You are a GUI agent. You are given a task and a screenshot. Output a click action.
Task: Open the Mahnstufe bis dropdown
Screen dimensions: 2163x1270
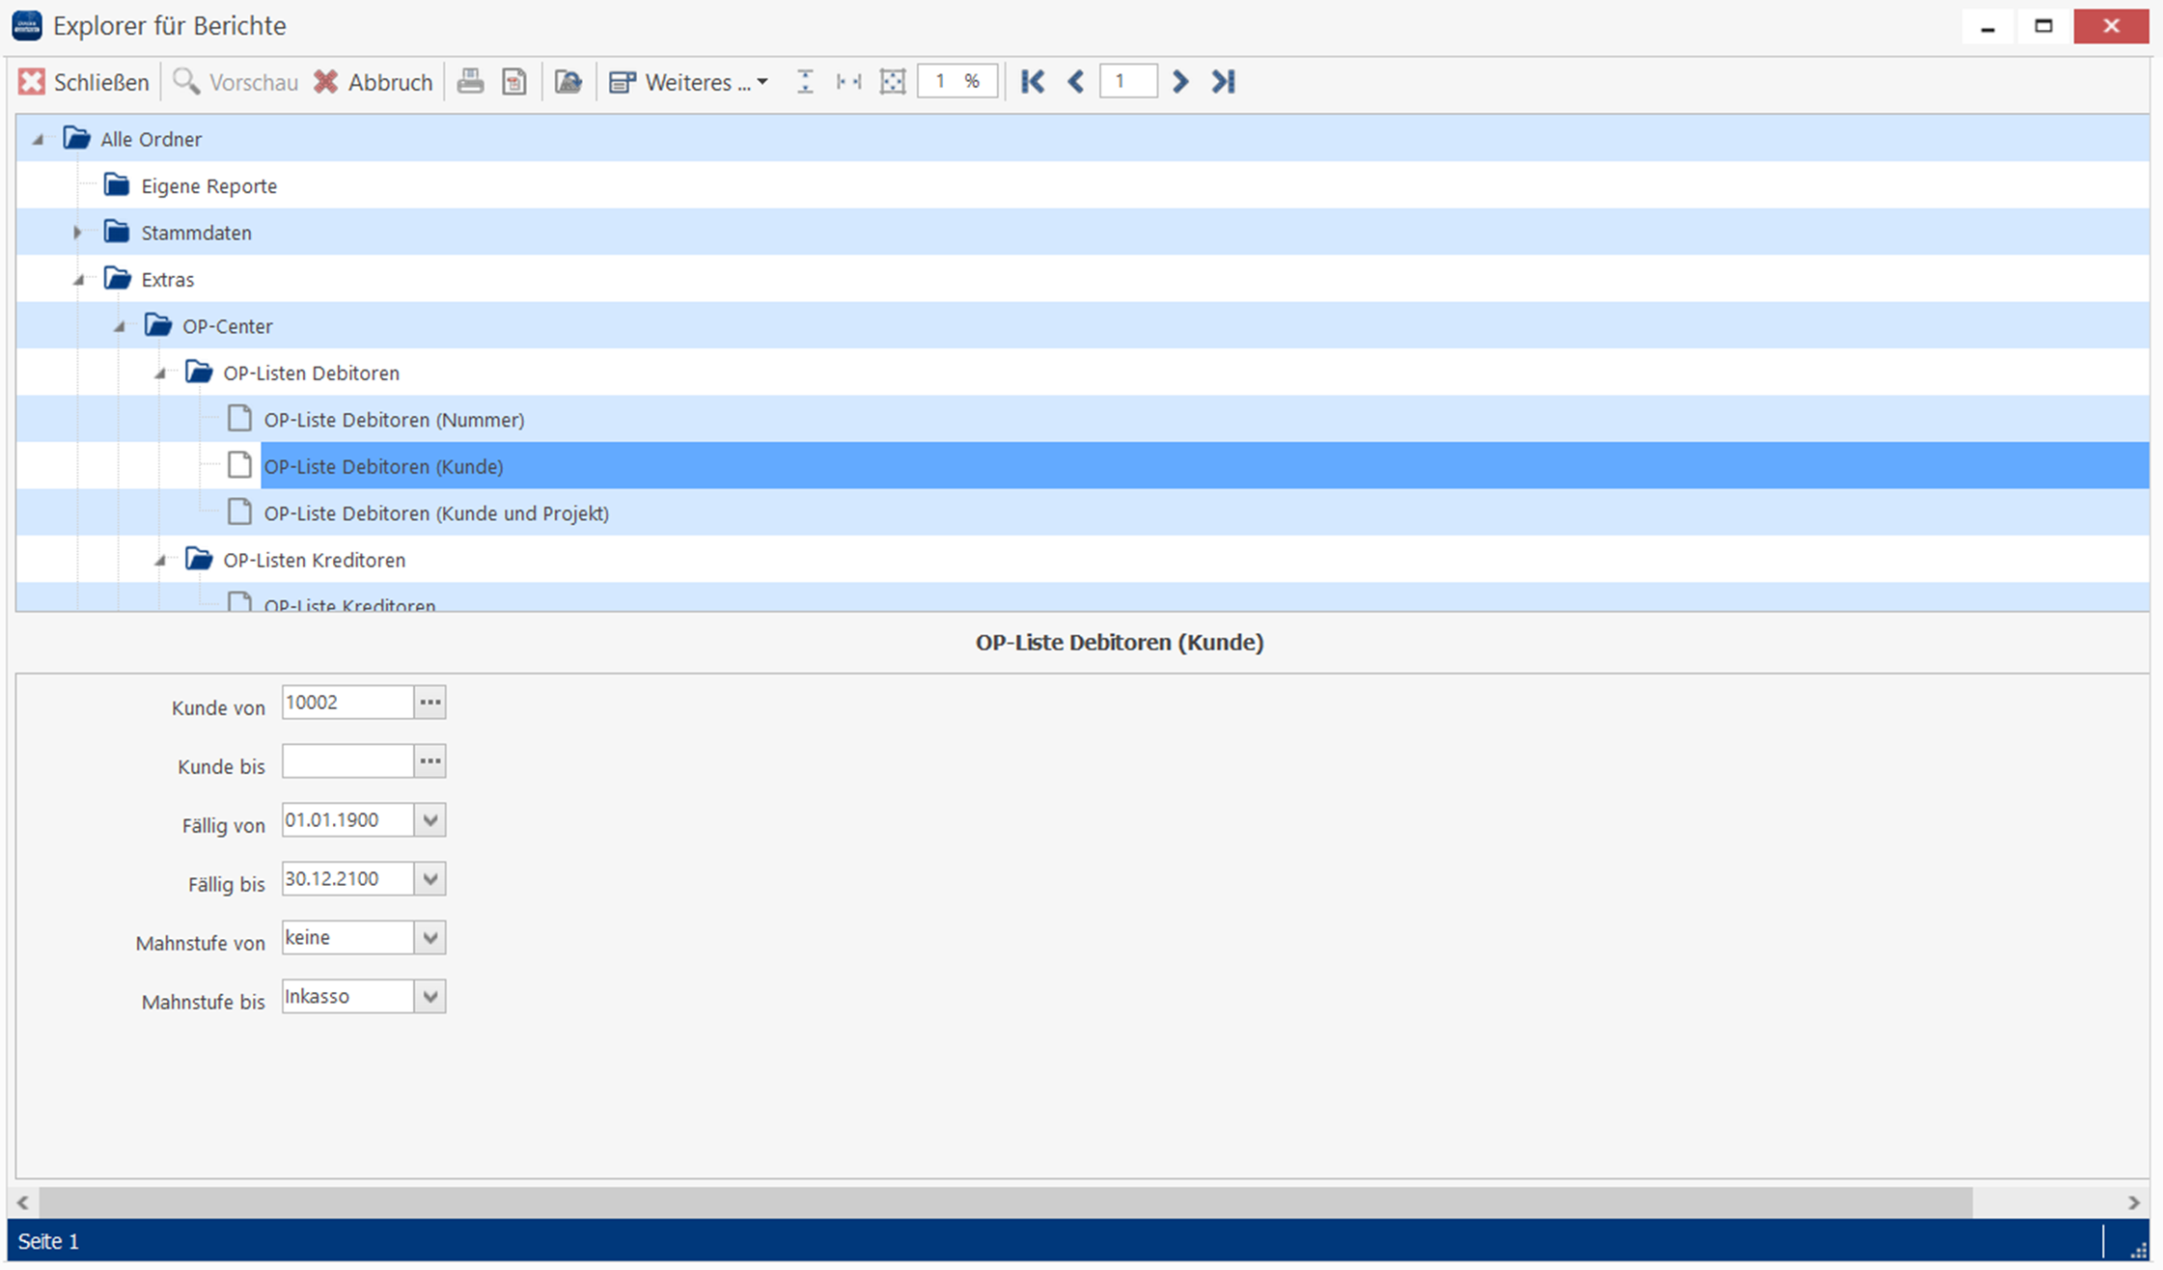(x=430, y=996)
